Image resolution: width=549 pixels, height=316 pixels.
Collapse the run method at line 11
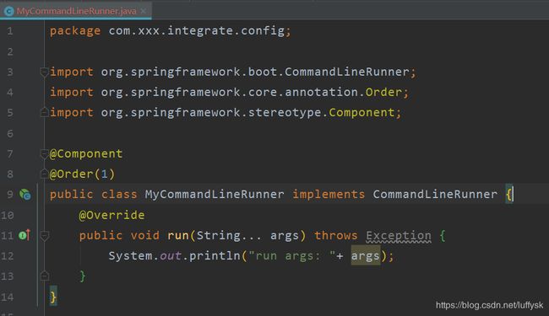44,236
